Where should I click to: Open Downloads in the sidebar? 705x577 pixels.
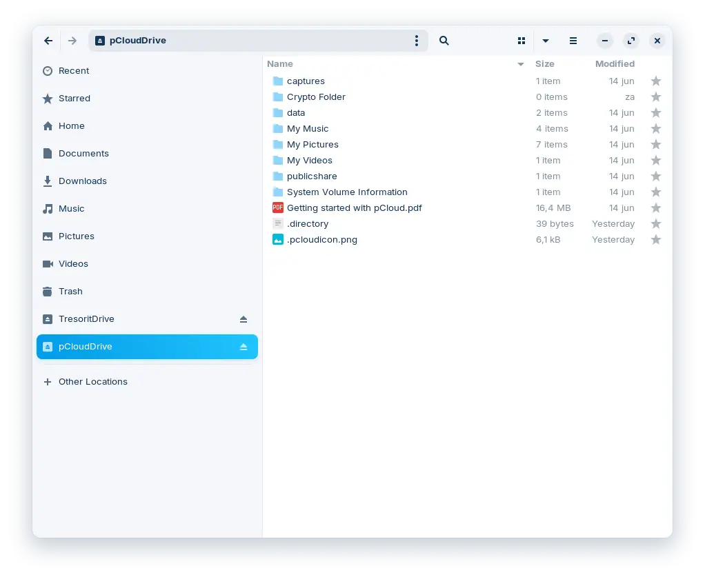click(147, 181)
